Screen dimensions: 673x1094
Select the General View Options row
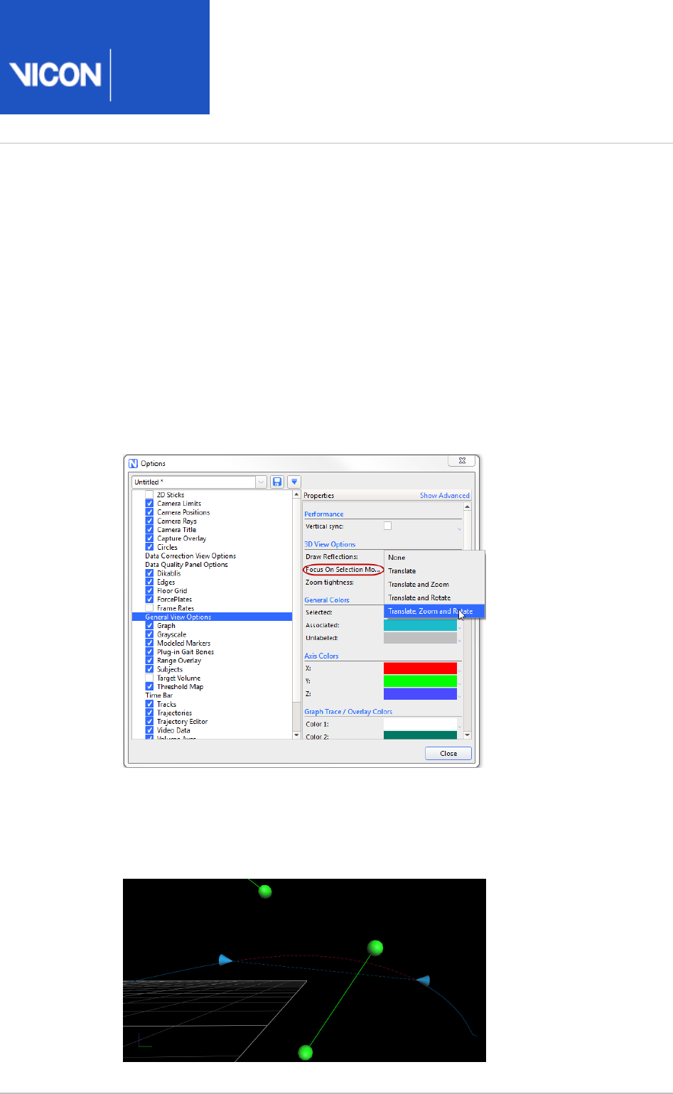(212, 617)
